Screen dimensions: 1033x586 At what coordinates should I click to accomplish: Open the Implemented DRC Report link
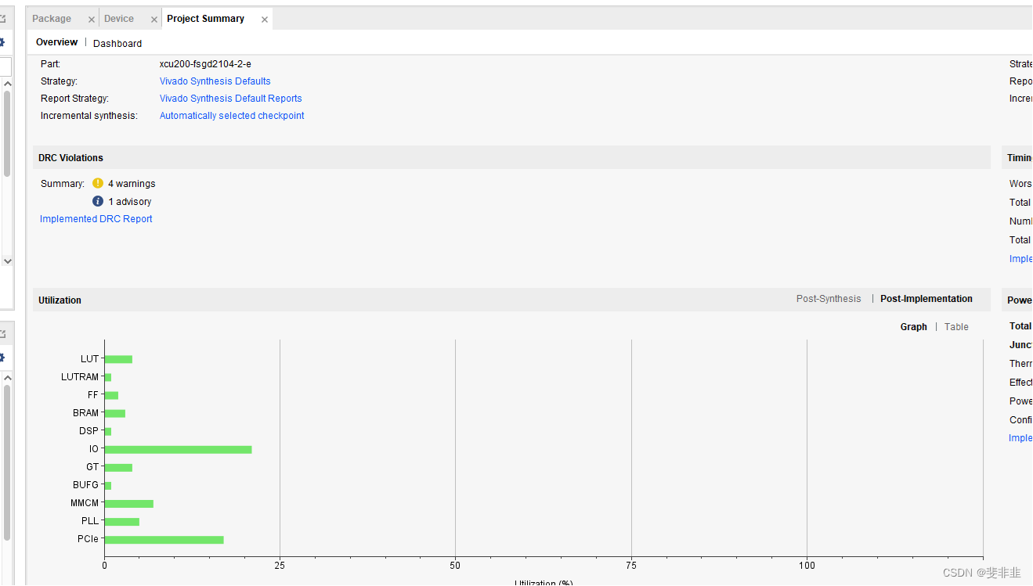pos(96,219)
